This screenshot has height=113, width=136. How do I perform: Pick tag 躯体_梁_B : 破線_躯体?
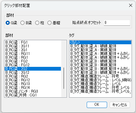point(101,61)
